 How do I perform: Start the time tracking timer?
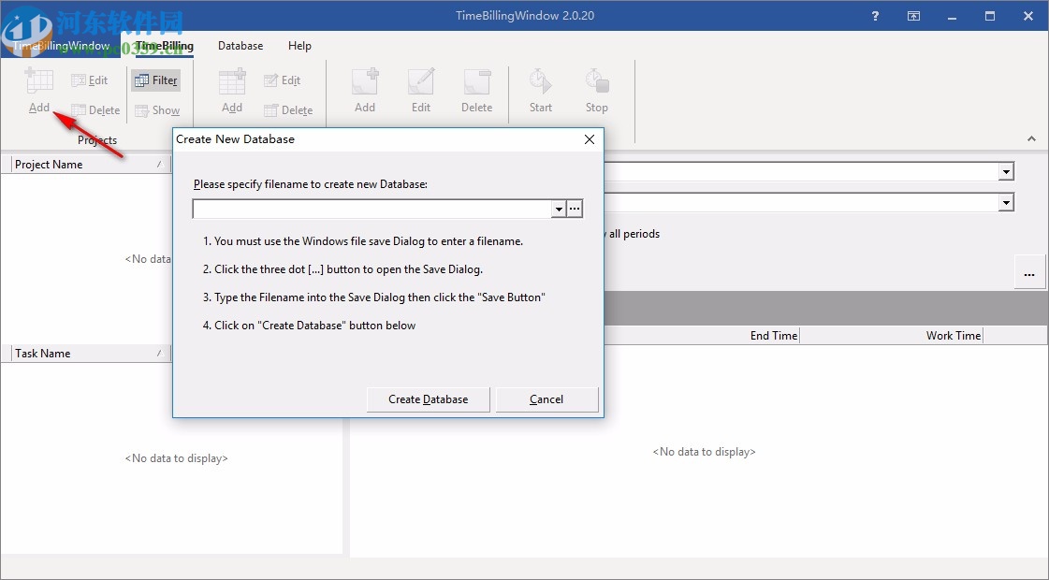(540, 91)
